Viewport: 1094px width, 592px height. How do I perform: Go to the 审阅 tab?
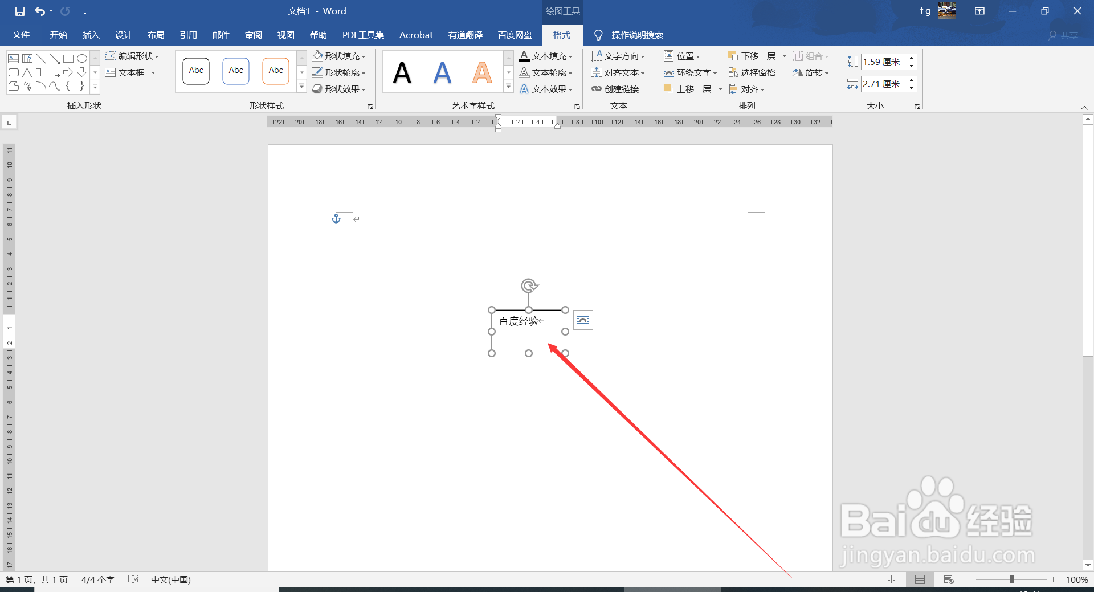(x=254, y=35)
